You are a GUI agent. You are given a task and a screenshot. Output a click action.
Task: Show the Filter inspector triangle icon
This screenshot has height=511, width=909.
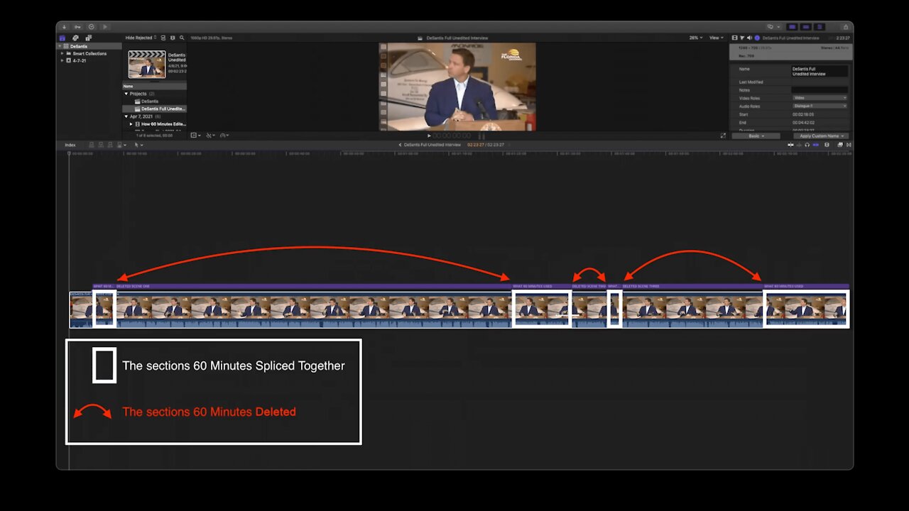742,38
